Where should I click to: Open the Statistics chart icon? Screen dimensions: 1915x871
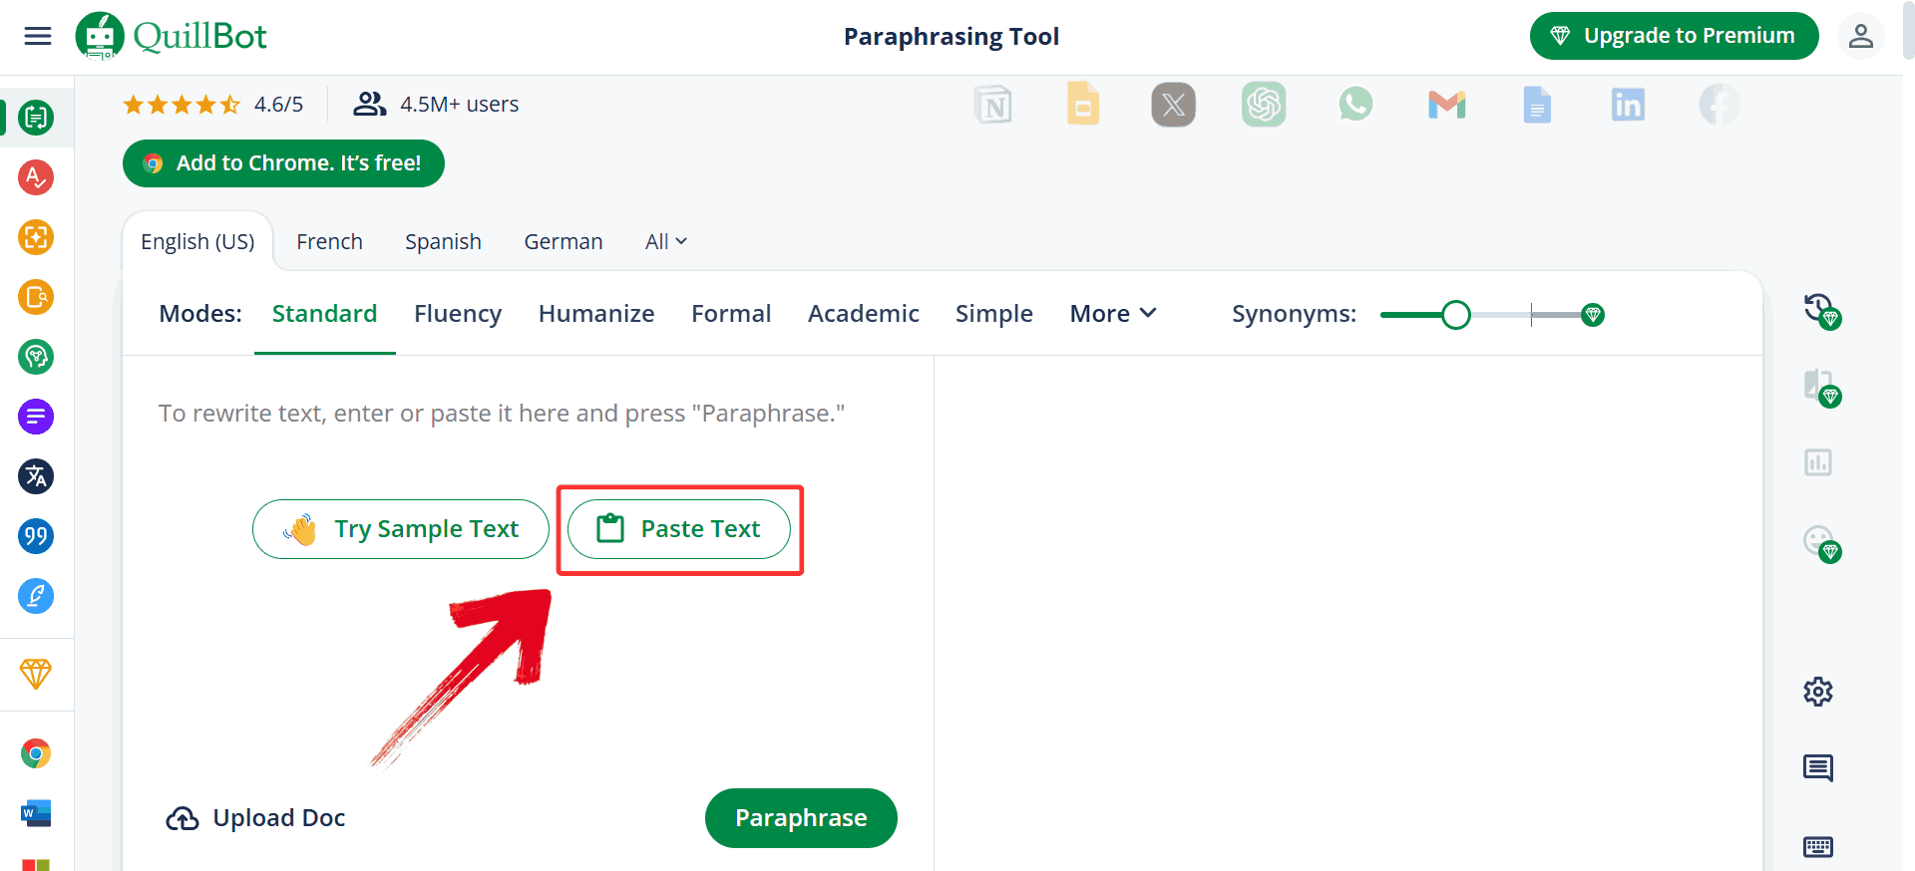(1818, 462)
